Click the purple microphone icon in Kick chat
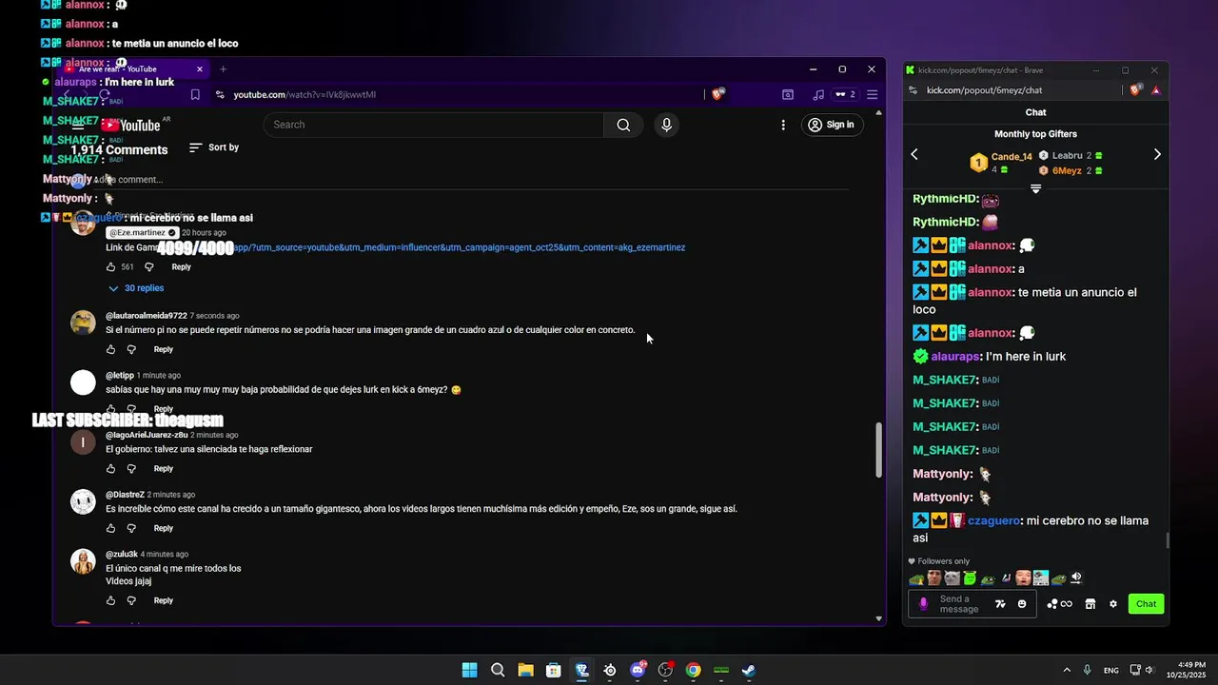 923,604
